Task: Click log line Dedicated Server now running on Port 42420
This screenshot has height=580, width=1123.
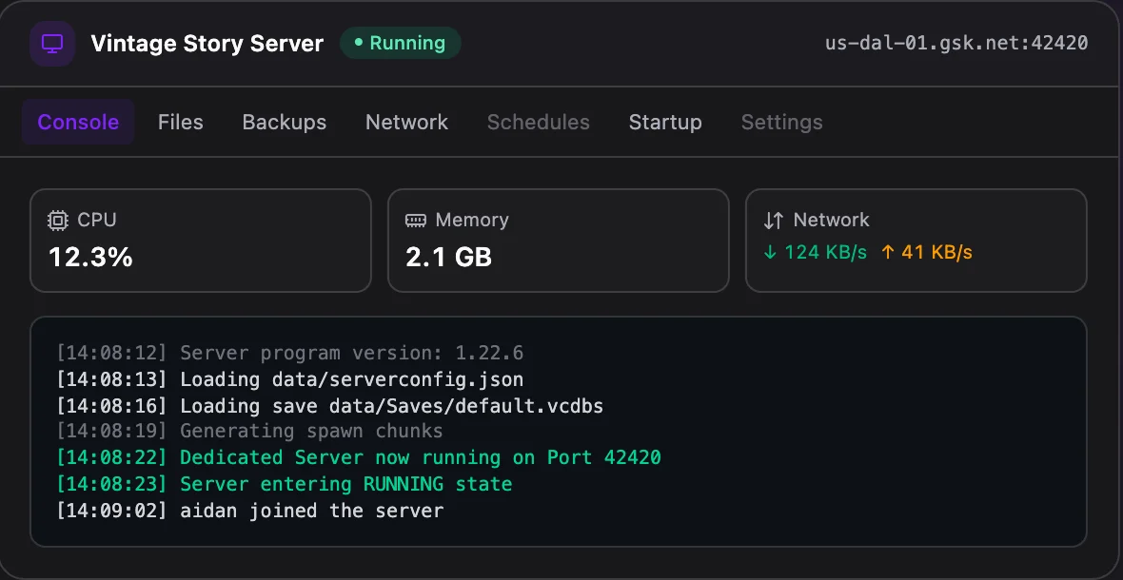Action: coord(359,457)
